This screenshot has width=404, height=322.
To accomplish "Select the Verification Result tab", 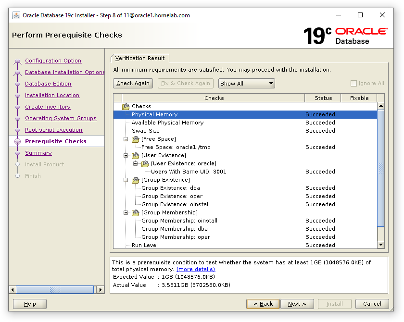I will [139, 58].
